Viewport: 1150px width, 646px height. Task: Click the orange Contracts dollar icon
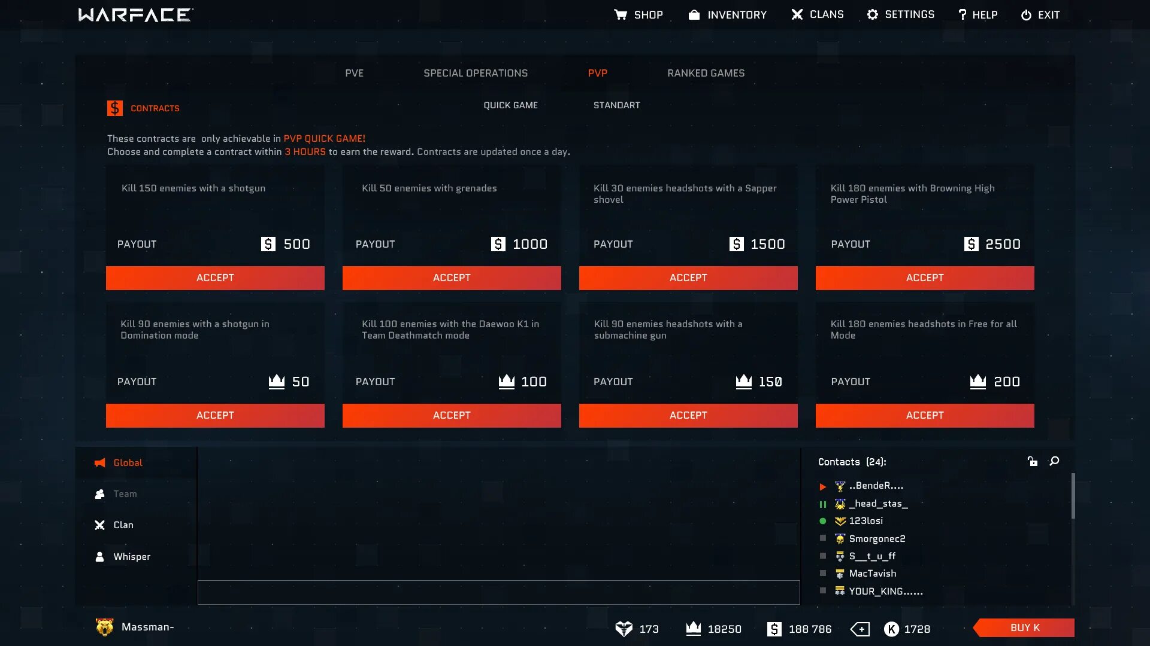[x=115, y=108]
